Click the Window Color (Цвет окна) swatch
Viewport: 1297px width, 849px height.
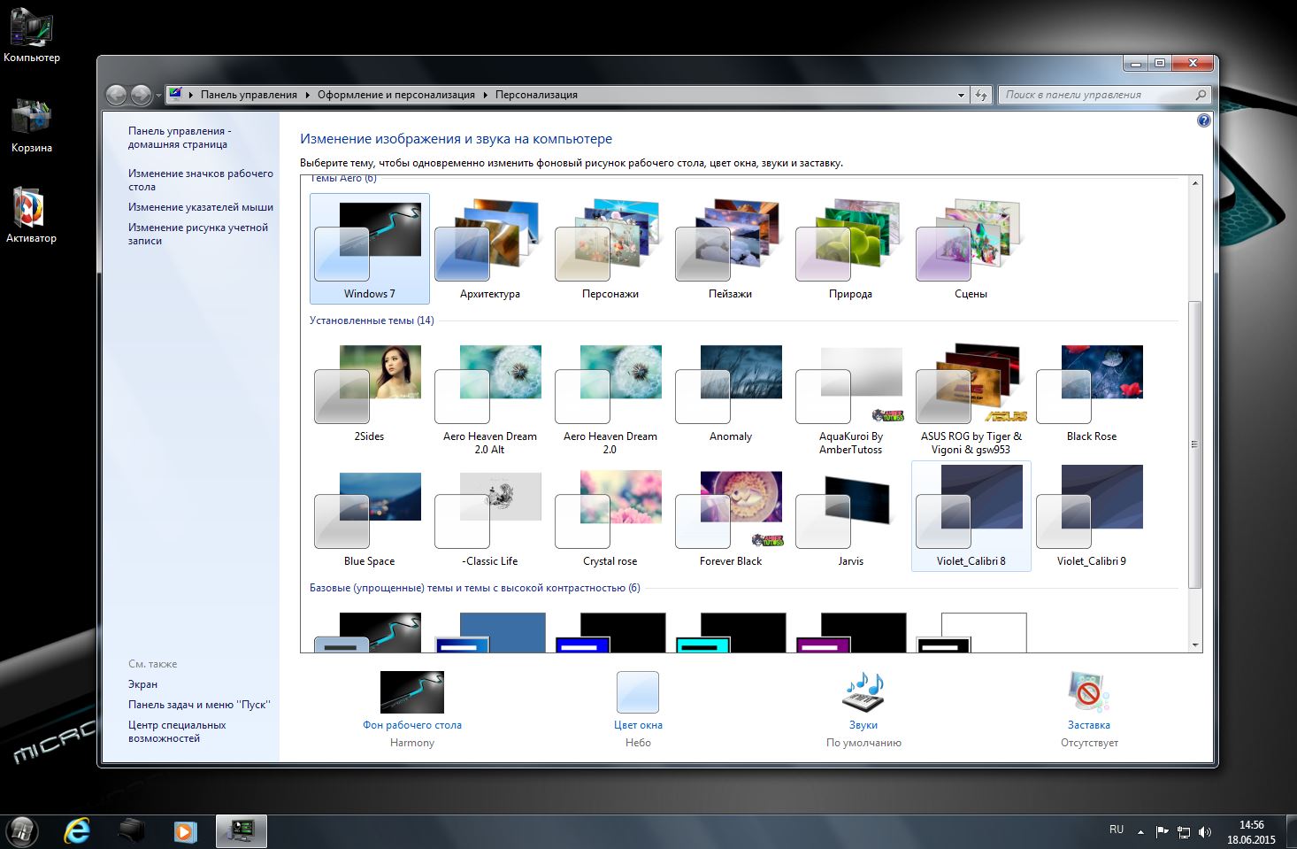637,692
